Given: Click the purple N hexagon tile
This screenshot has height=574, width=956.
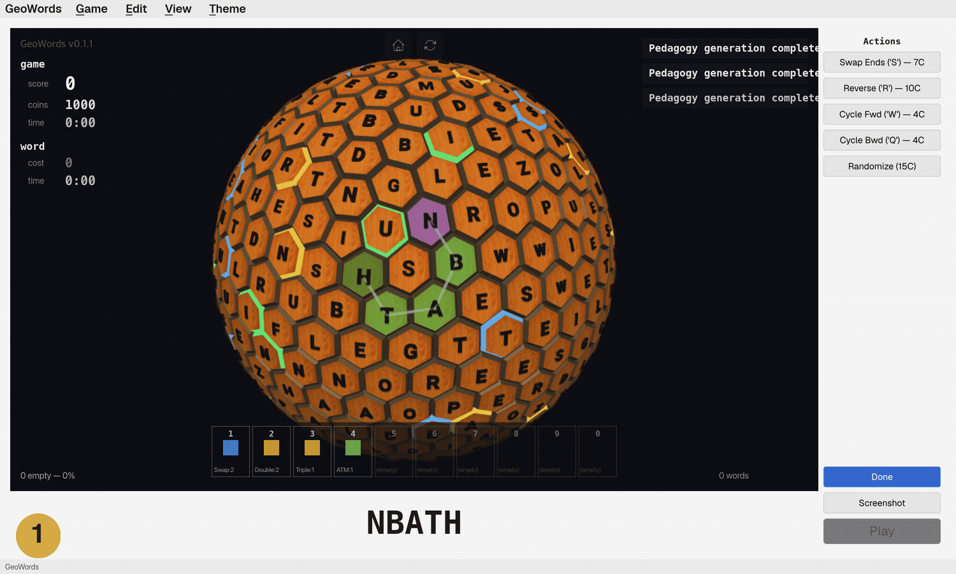Looking at the screenshot, I should (x=430, y=221).
